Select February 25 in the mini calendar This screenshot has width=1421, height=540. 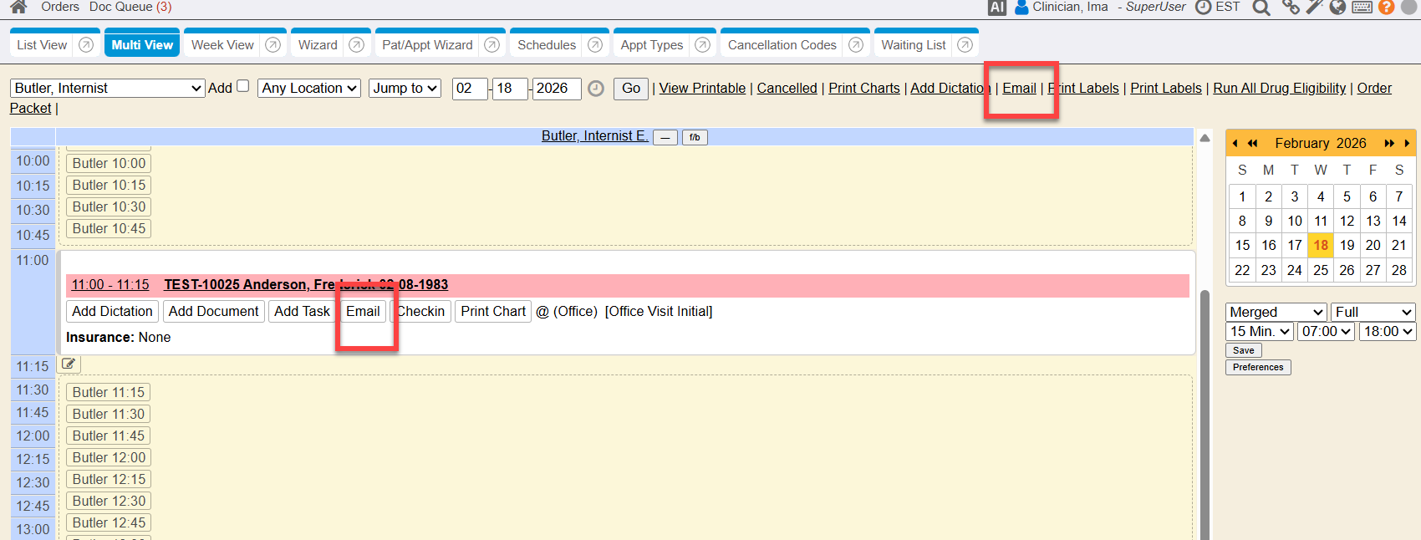[1321, 270]
